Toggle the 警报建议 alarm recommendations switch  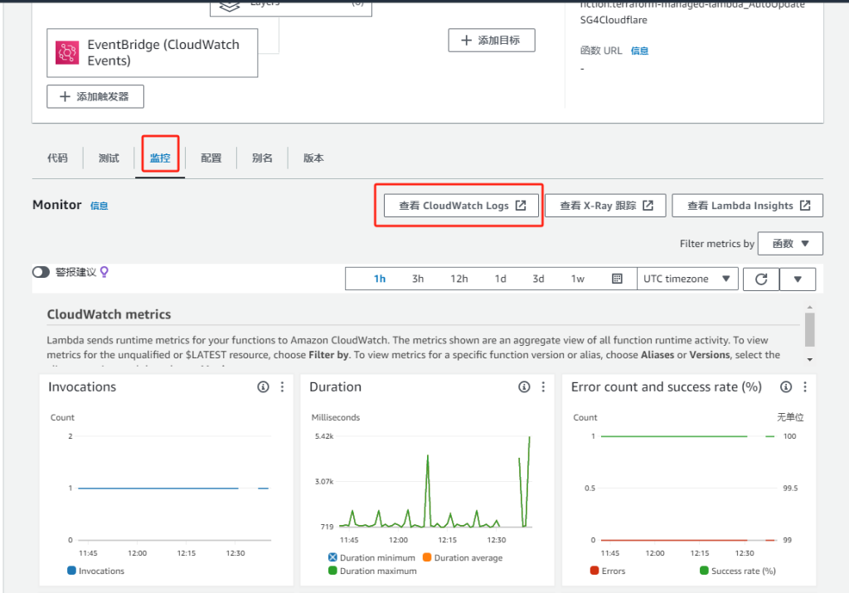pyautogui.click(x=41, y=272)
